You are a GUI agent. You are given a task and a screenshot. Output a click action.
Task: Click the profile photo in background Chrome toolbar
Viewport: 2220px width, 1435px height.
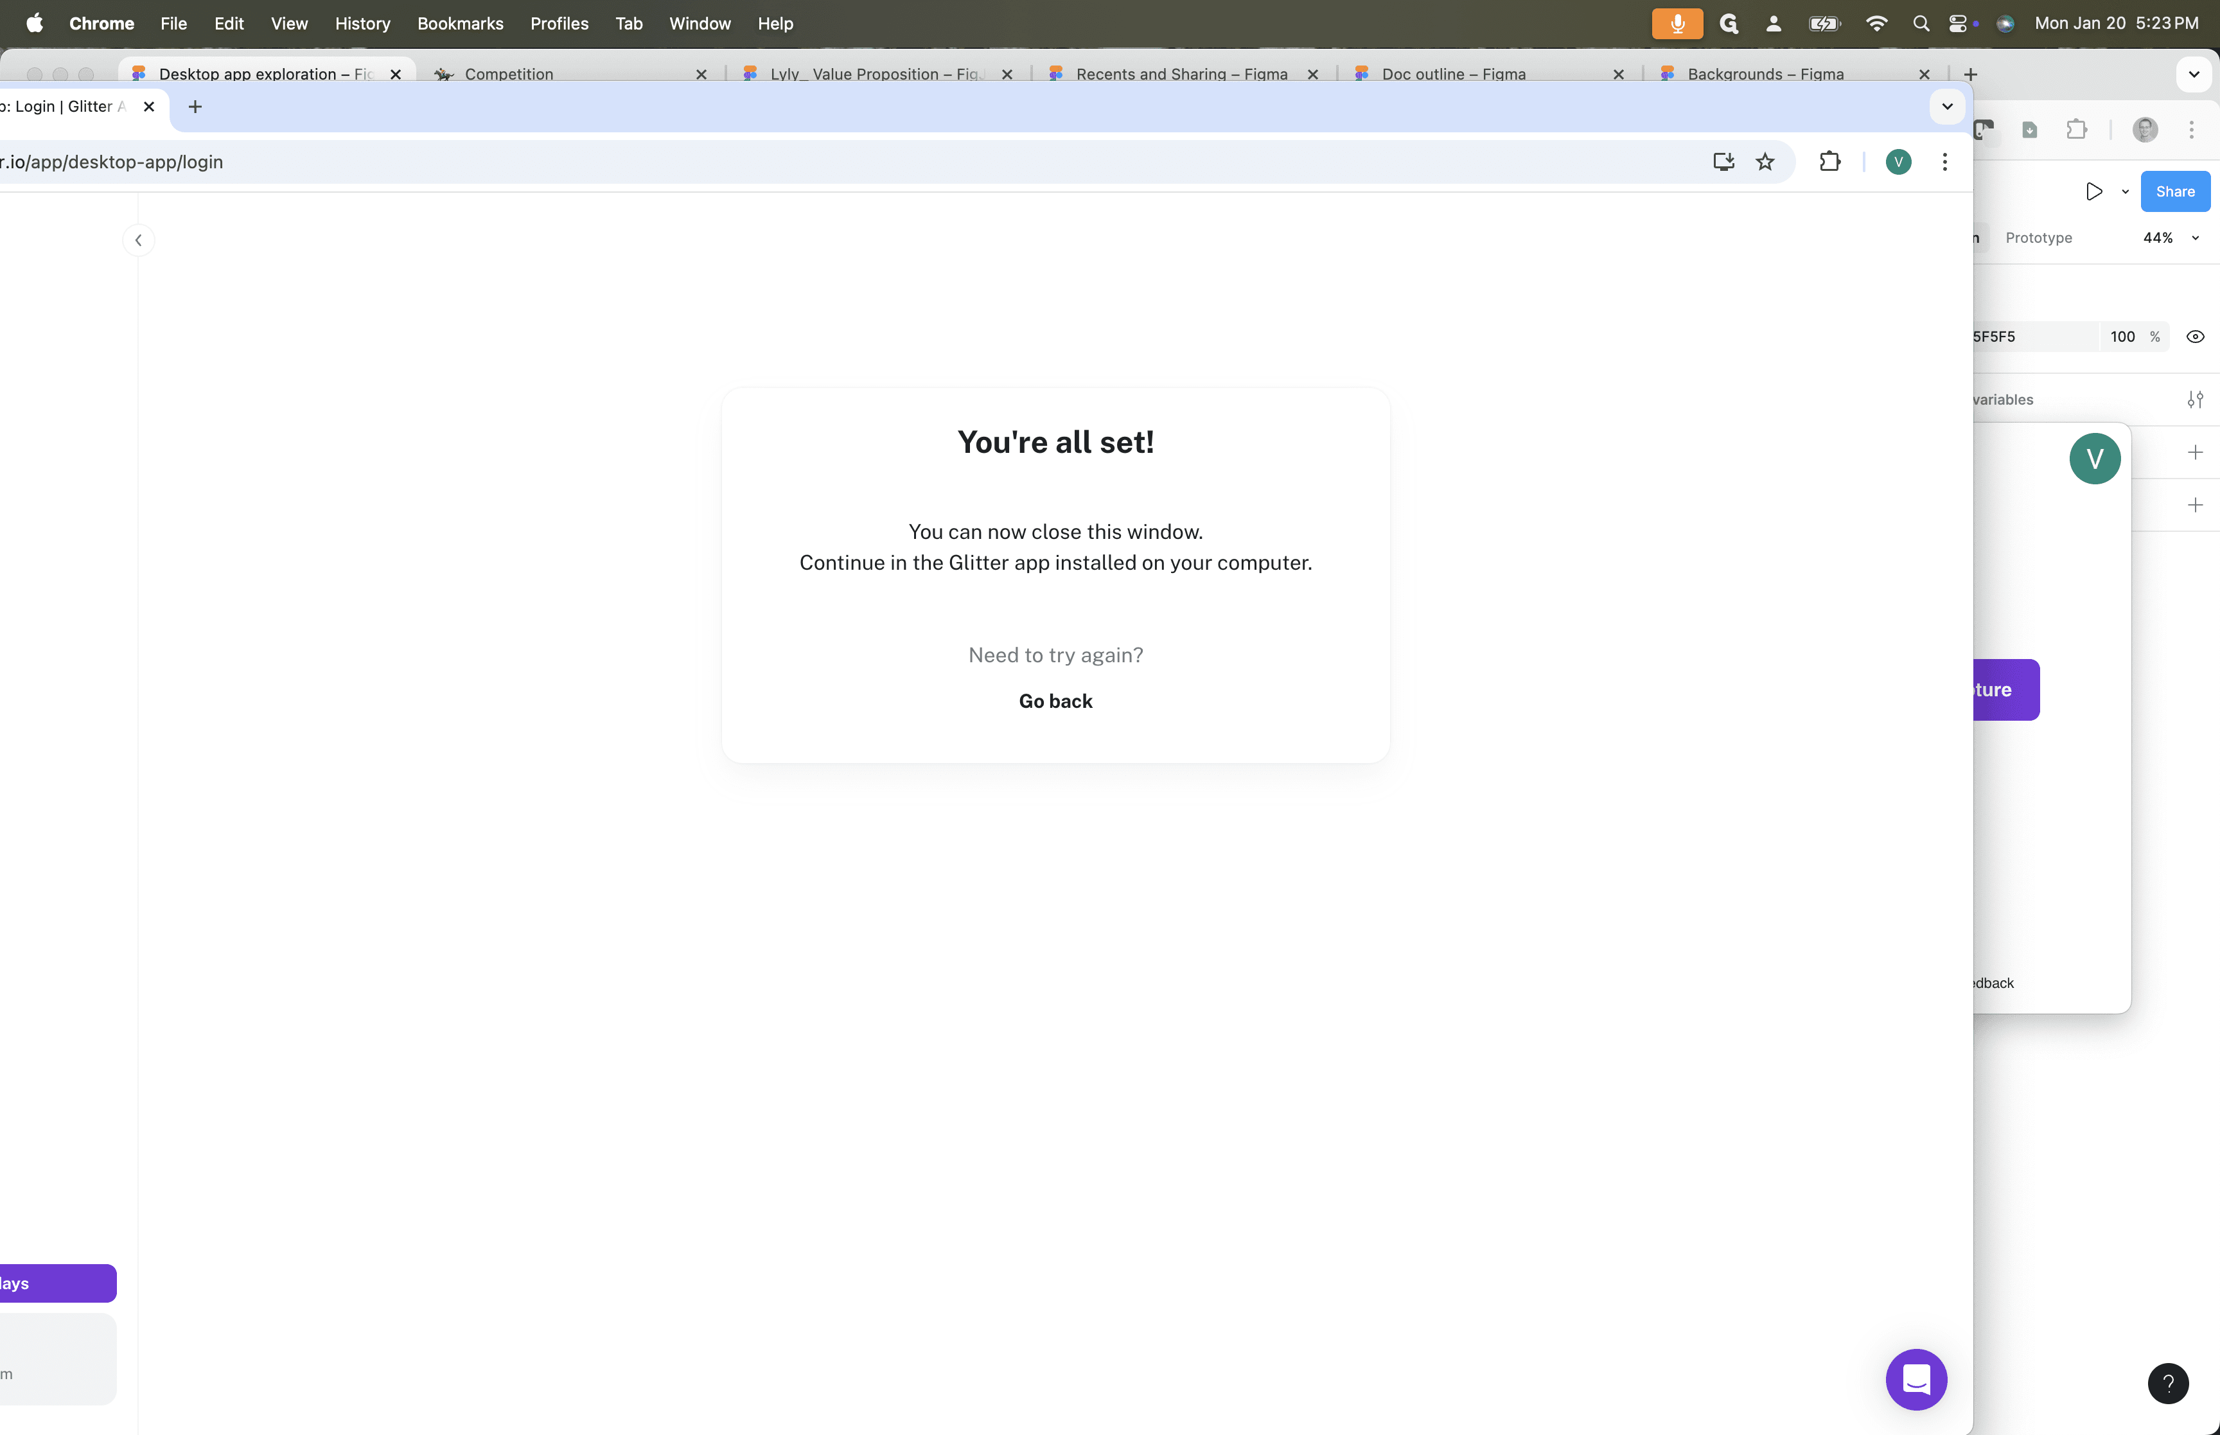point(2145,130)
